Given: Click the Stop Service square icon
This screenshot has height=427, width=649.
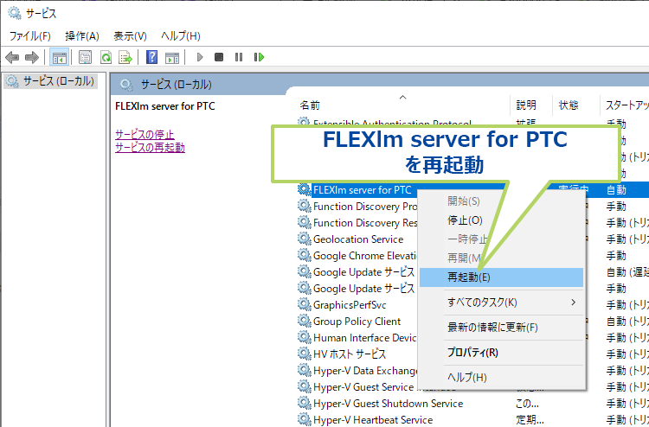Looking at the screenshot, I should point(219,57).
